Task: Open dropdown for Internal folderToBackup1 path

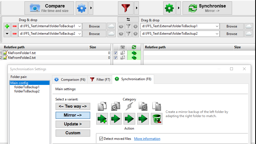Action: click(80, 26)
